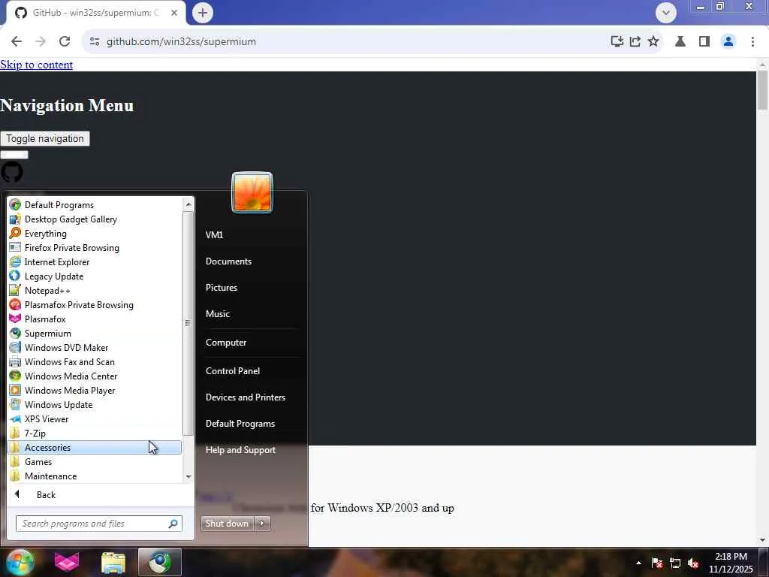Open Plasmafox from the taskbar
Viewport: 769px width, 577px height.
(x=67, y=562)
